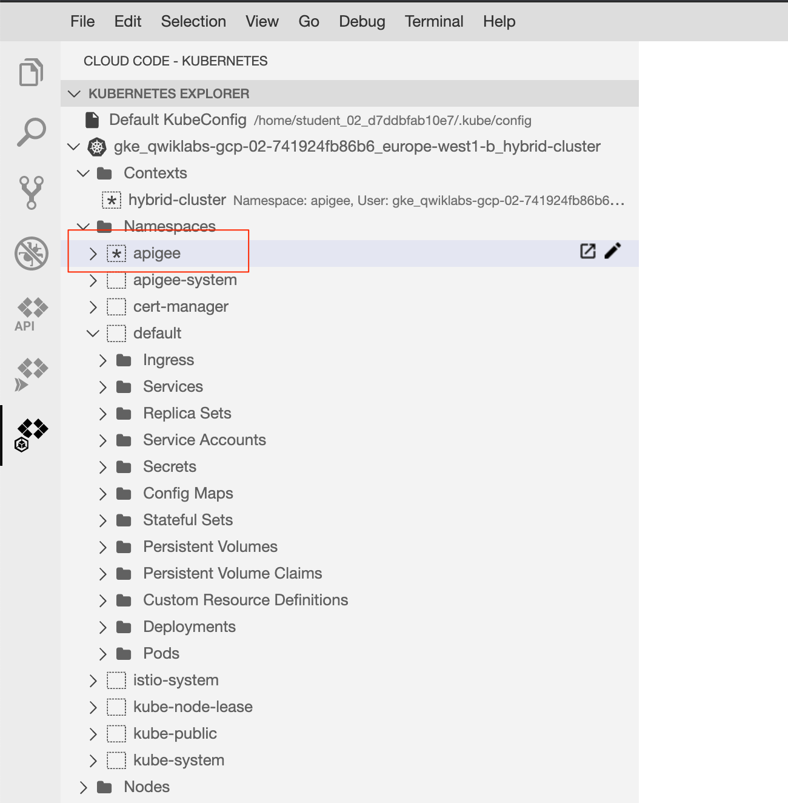
Task: Open Cloud Code Cloud Run icon
Action: (x=31, y=375)
